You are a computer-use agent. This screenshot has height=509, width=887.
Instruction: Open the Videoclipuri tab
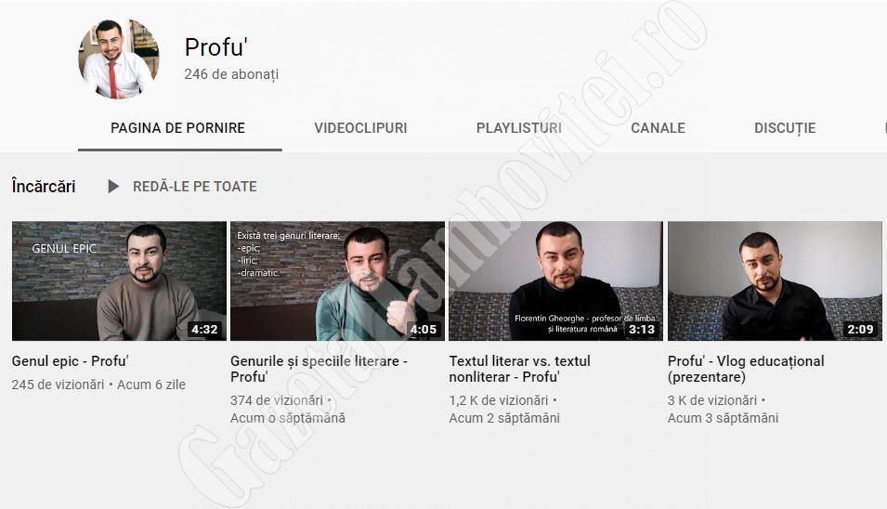360,128
